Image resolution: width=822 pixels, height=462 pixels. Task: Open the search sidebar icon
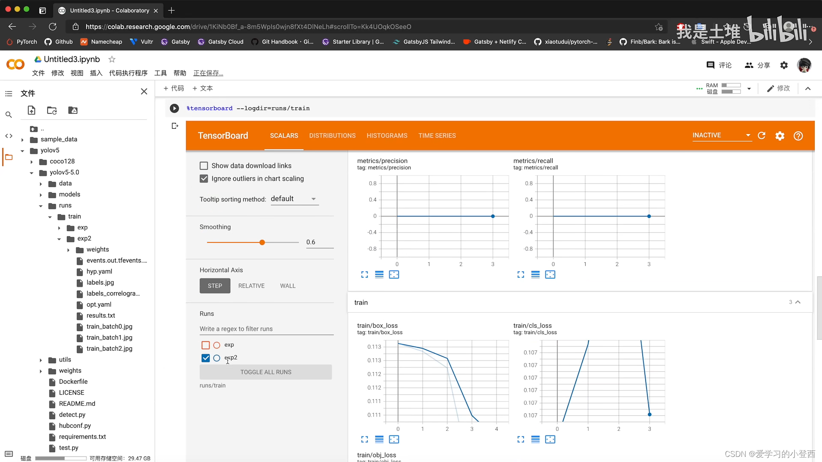(9, 115)
